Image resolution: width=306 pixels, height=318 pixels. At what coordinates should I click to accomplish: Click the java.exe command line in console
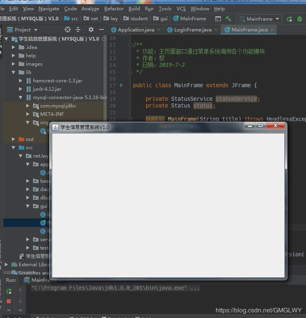click(115, 288)
